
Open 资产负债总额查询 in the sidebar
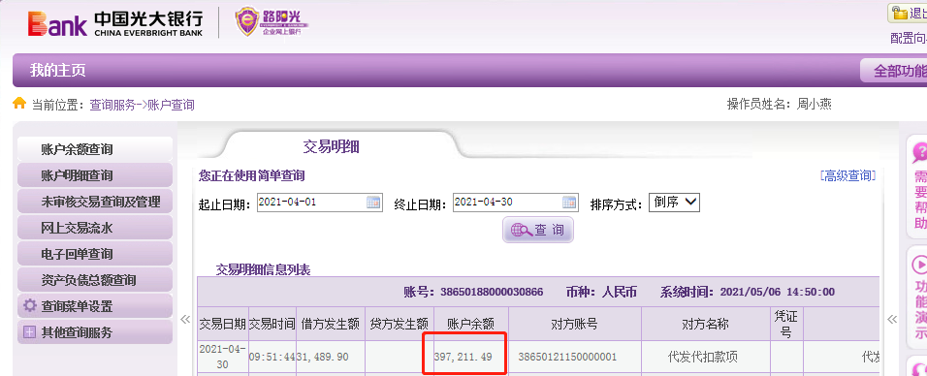point(95,280)
